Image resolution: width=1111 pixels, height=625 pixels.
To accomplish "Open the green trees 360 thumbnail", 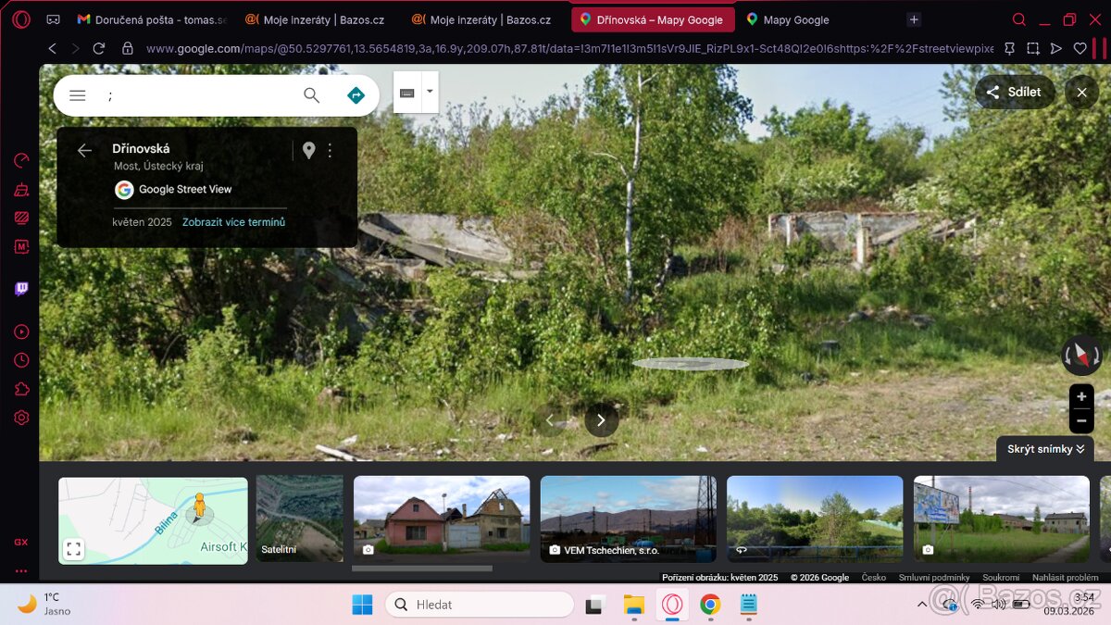I will coord(815,519).
